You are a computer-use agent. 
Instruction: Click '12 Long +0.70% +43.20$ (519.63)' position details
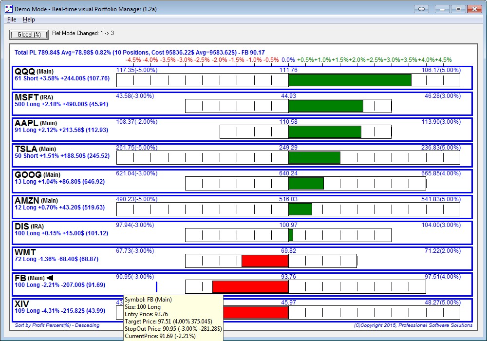tap(59, 207)
